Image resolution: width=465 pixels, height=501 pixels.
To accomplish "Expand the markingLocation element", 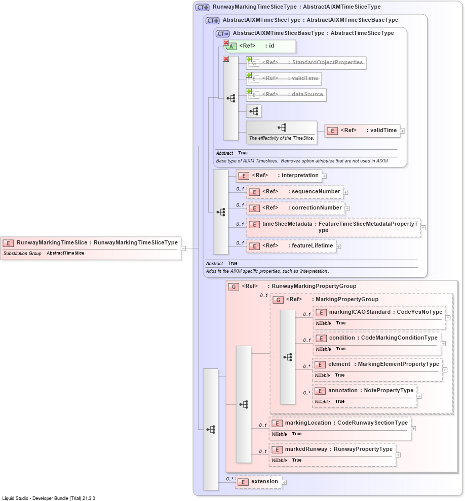I will (413, 429).
